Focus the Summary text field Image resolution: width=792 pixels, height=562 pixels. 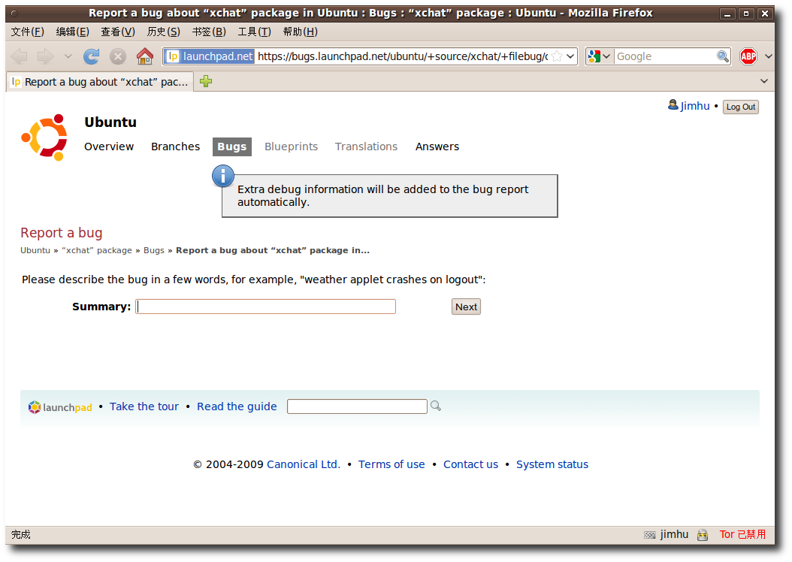265,307
